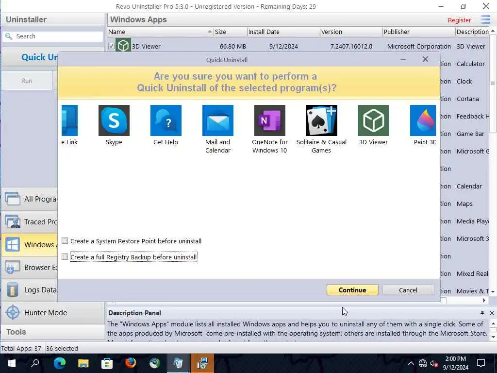The height and width of the screenshot is (373, 497).
Task: Click the Paint 3D icon in the dialog
Action: [x=423, y=120]
